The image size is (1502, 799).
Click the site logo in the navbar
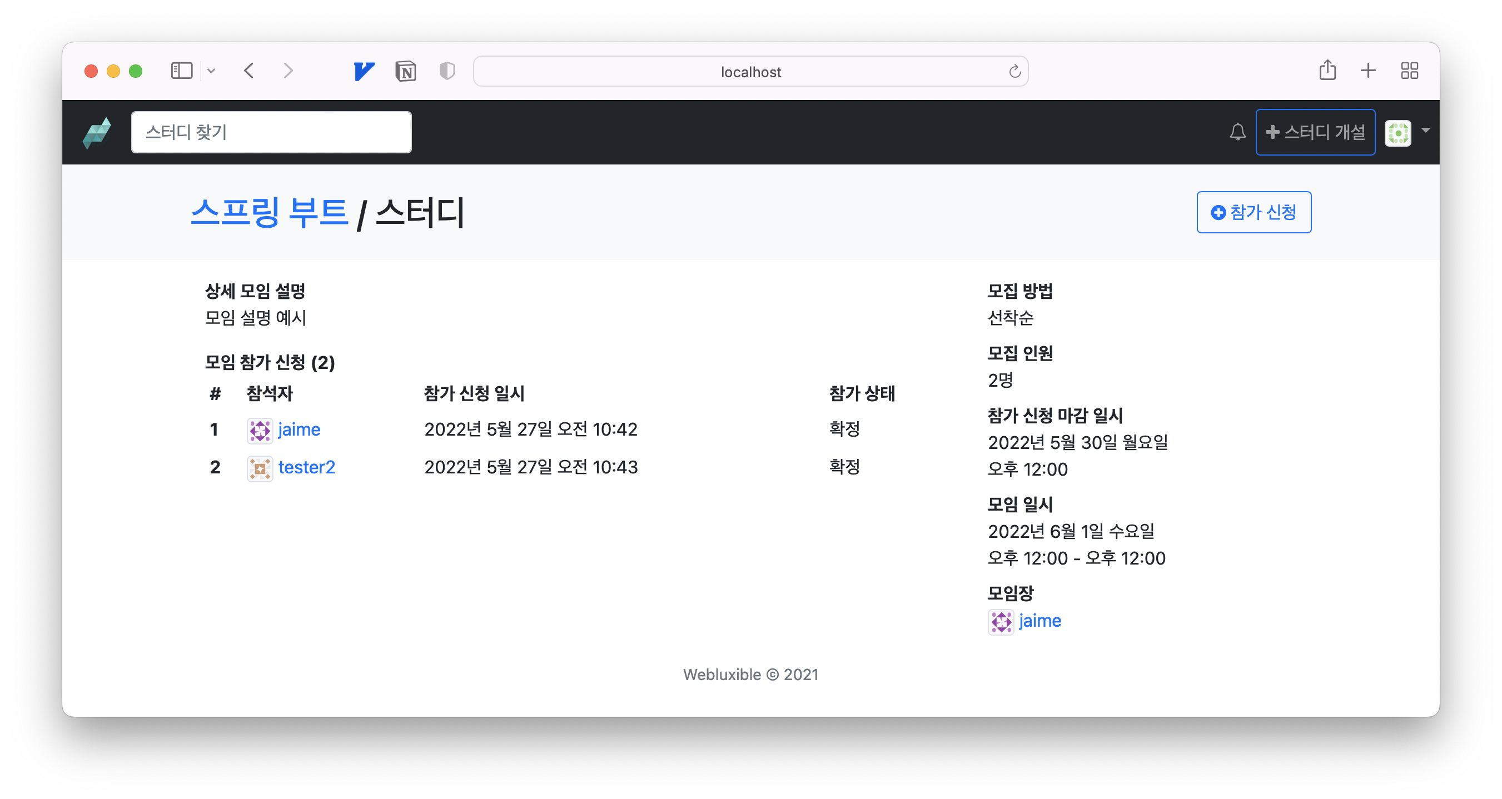tap(97, 132)
